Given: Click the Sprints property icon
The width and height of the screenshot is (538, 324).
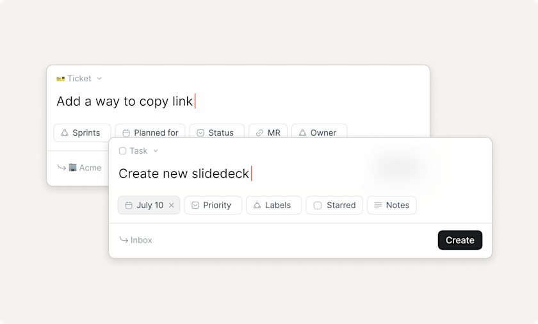Looking at the screenshot, I should [x=65, y=133].
